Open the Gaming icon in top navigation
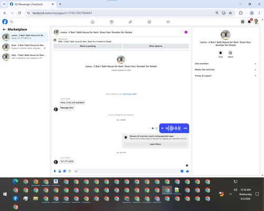264x211 pixels. 168,22
